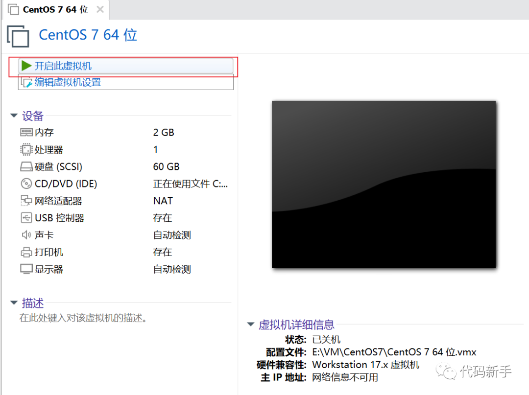Open the USB 控制器 settings

pyautogui.click(x=59, y=218)
